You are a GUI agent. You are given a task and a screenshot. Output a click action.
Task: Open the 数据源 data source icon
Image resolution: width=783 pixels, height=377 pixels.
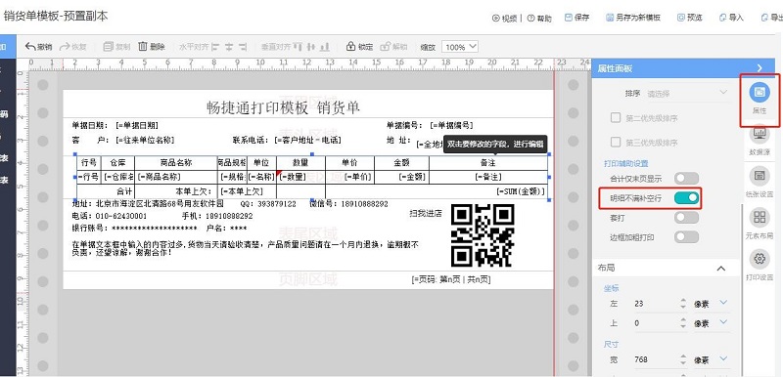760,134
